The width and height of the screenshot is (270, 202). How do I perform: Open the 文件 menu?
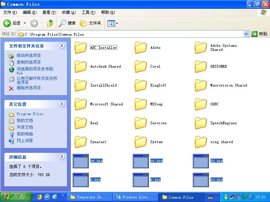click(10, 12)
